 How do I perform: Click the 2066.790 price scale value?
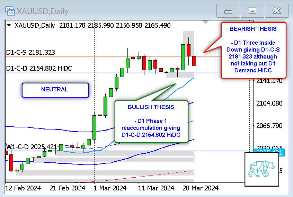tap(269, 125)
